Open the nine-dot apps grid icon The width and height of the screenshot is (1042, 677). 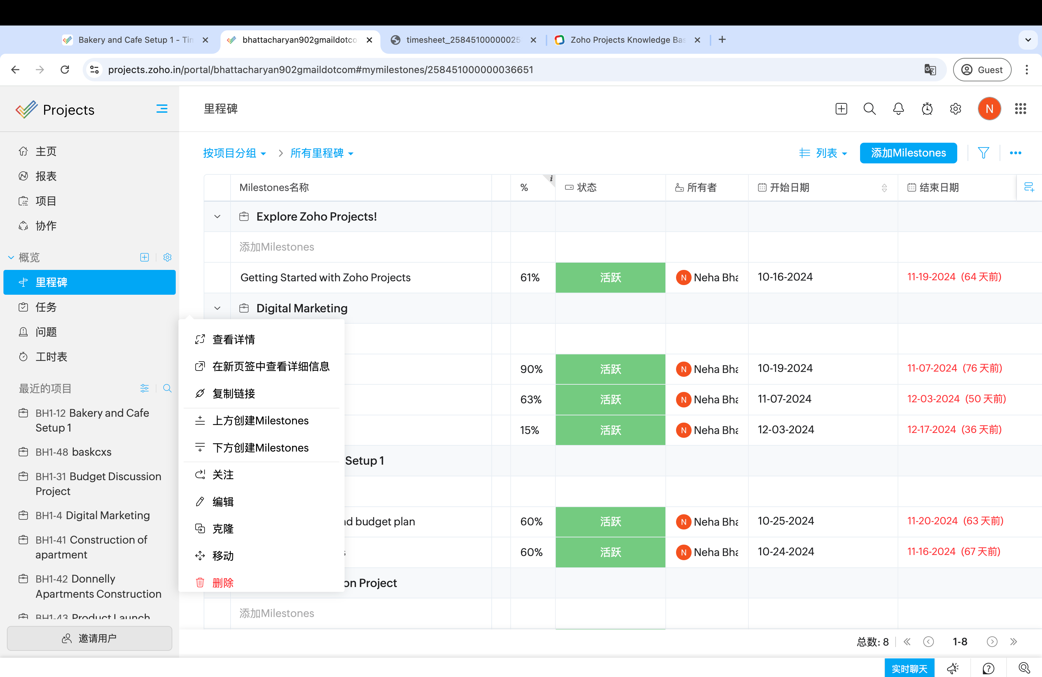(1020, 109)
